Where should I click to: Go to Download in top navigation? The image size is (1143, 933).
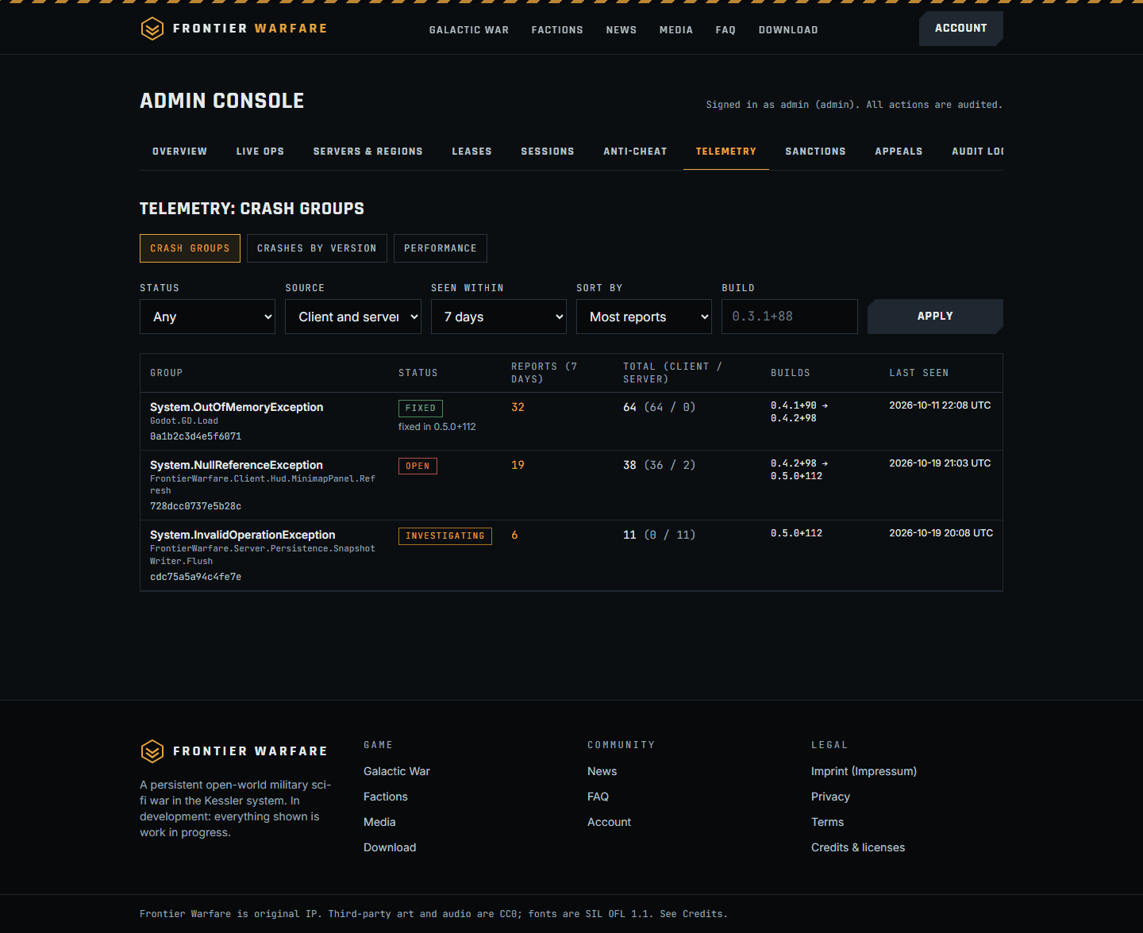[x=788, y=30]
